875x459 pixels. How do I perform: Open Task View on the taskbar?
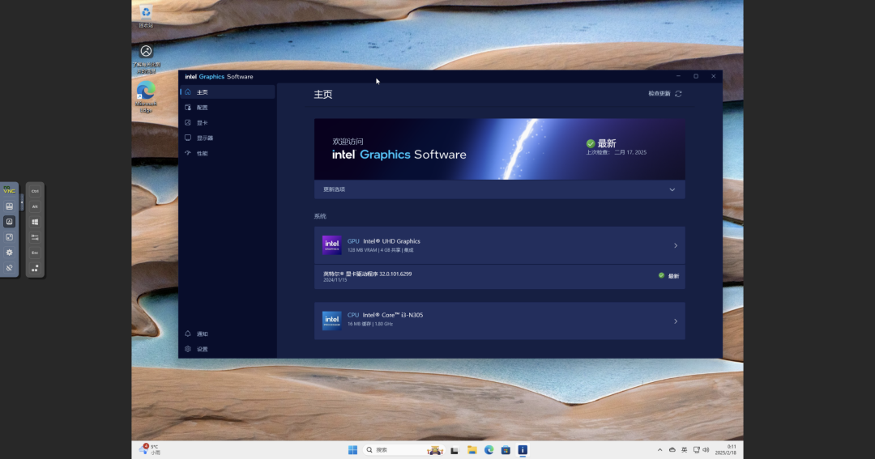coord(455,450)
